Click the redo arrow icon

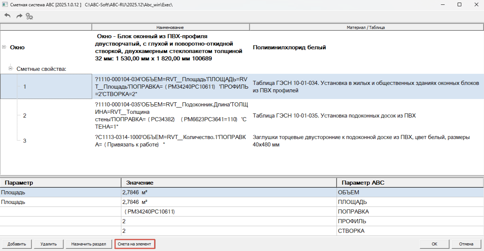[x=19, y=16]
